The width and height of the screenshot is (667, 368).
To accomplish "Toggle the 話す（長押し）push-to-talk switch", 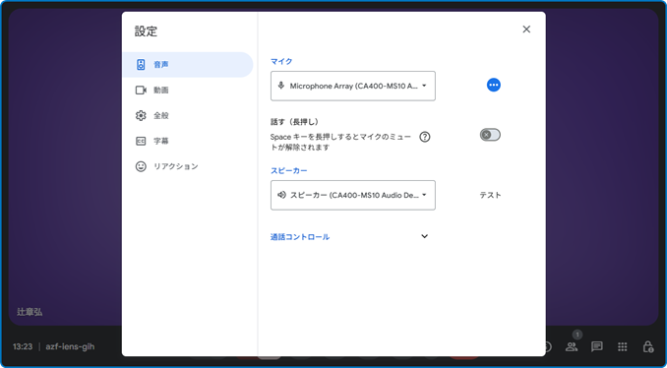I will tap(490, 135).
